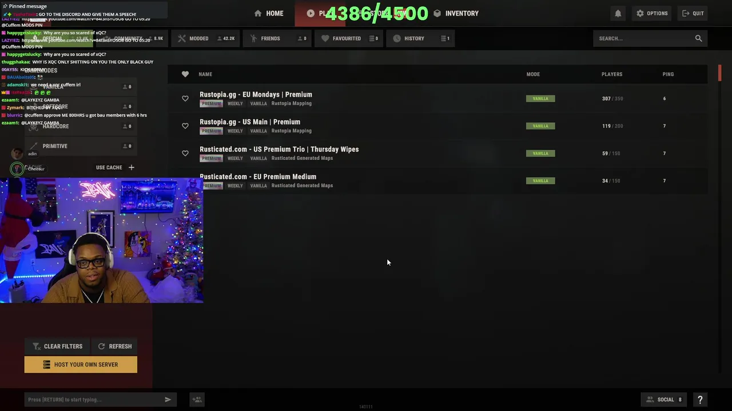Screen dimensions: 732x411
Task: Click the server list scrollbar
Action: coord(719,74)
